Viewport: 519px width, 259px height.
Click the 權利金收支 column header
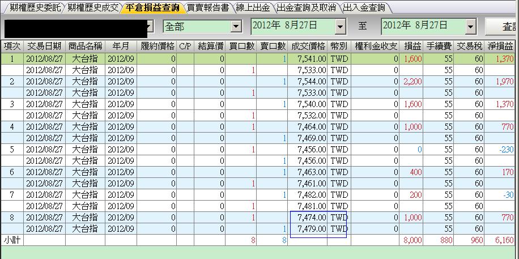pos(376,46)
